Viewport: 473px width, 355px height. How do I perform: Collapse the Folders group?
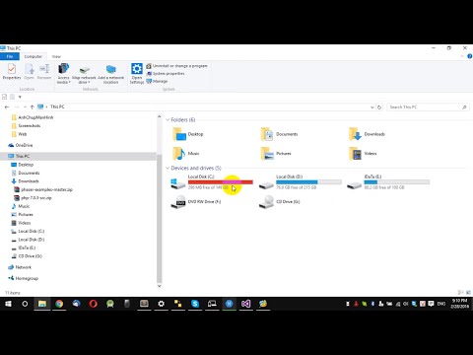coord(168,119)
